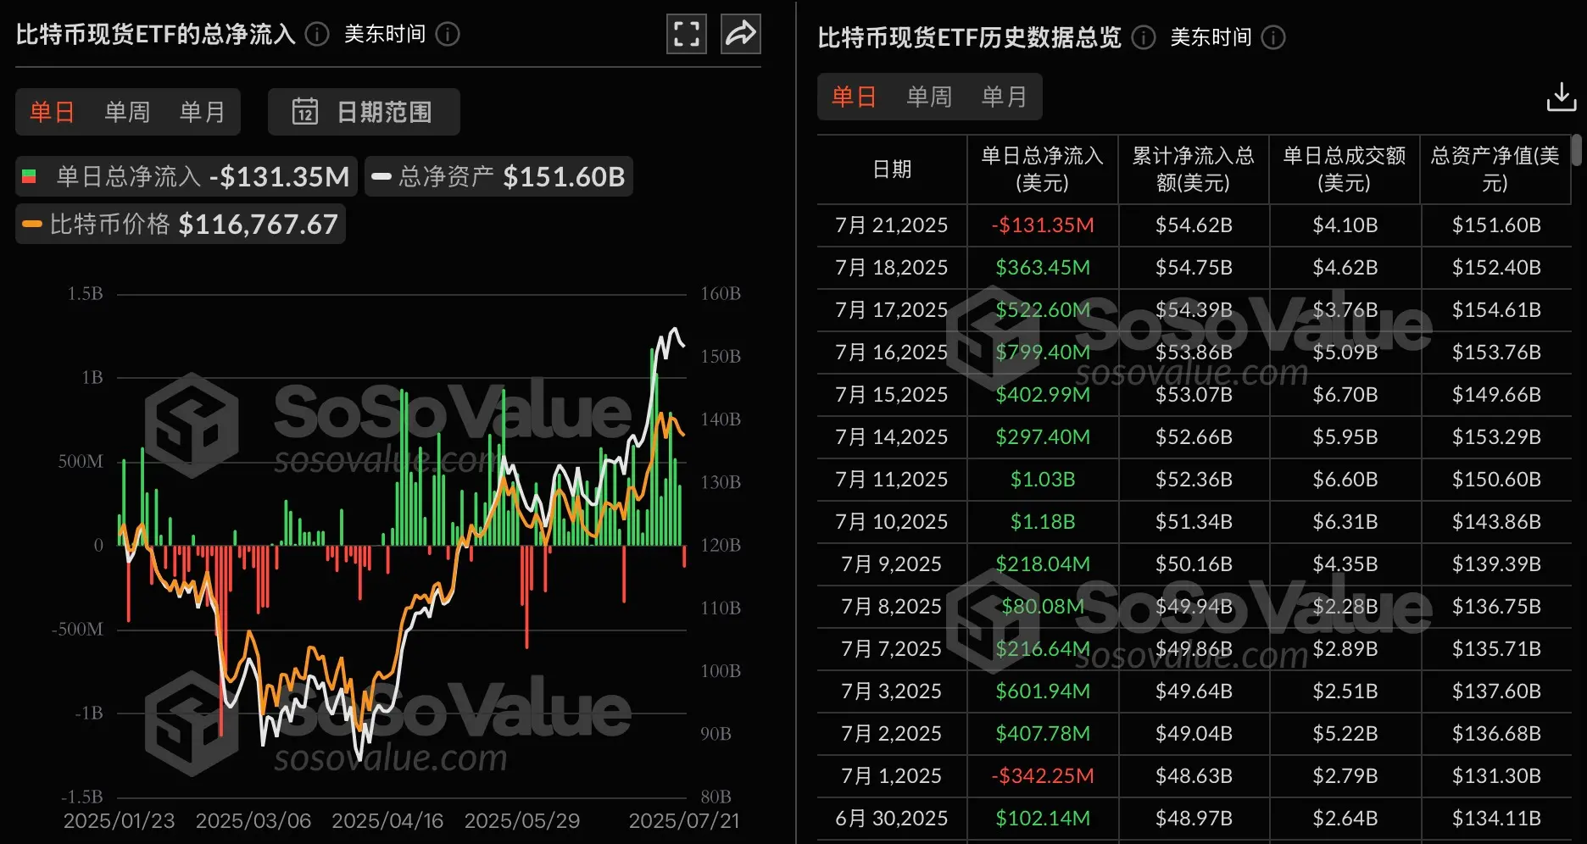Click the info icon beside 比特币现货ETF的总净流入

317,34
